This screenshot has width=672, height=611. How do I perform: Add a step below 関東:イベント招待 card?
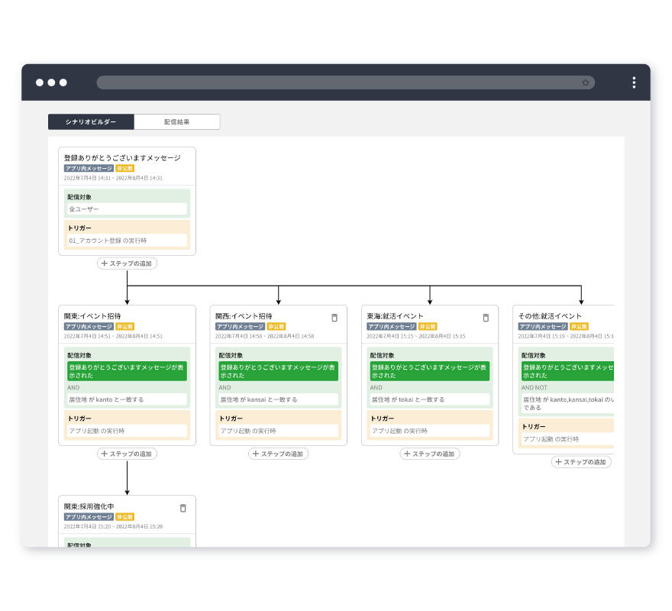(127, 454)
